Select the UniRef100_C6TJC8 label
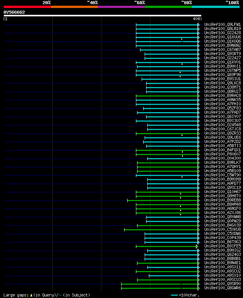Image resolution: width=243 pixels, height=298 pixels. [x=222, y=129]
